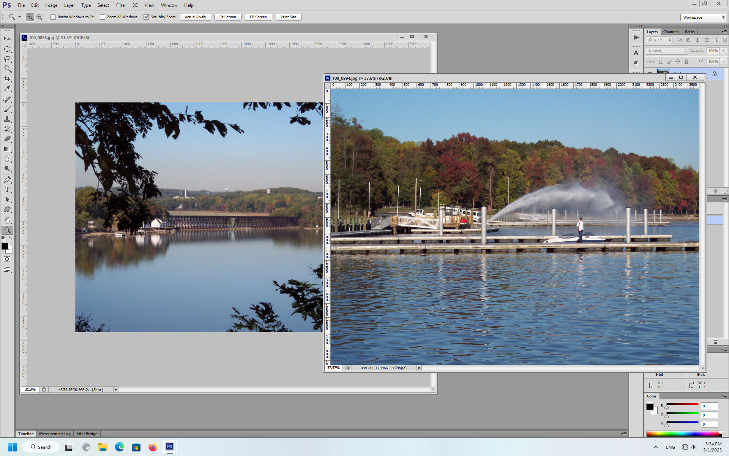This screenshot has width=729, height=456.
Task: Click the Fit Screen button
Action: [x=227, y=17]
